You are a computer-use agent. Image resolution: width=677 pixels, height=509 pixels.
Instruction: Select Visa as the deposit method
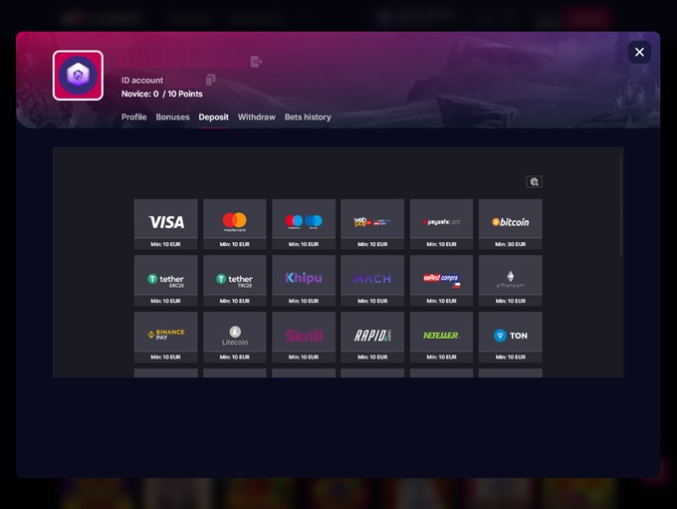tap(165, 222)
